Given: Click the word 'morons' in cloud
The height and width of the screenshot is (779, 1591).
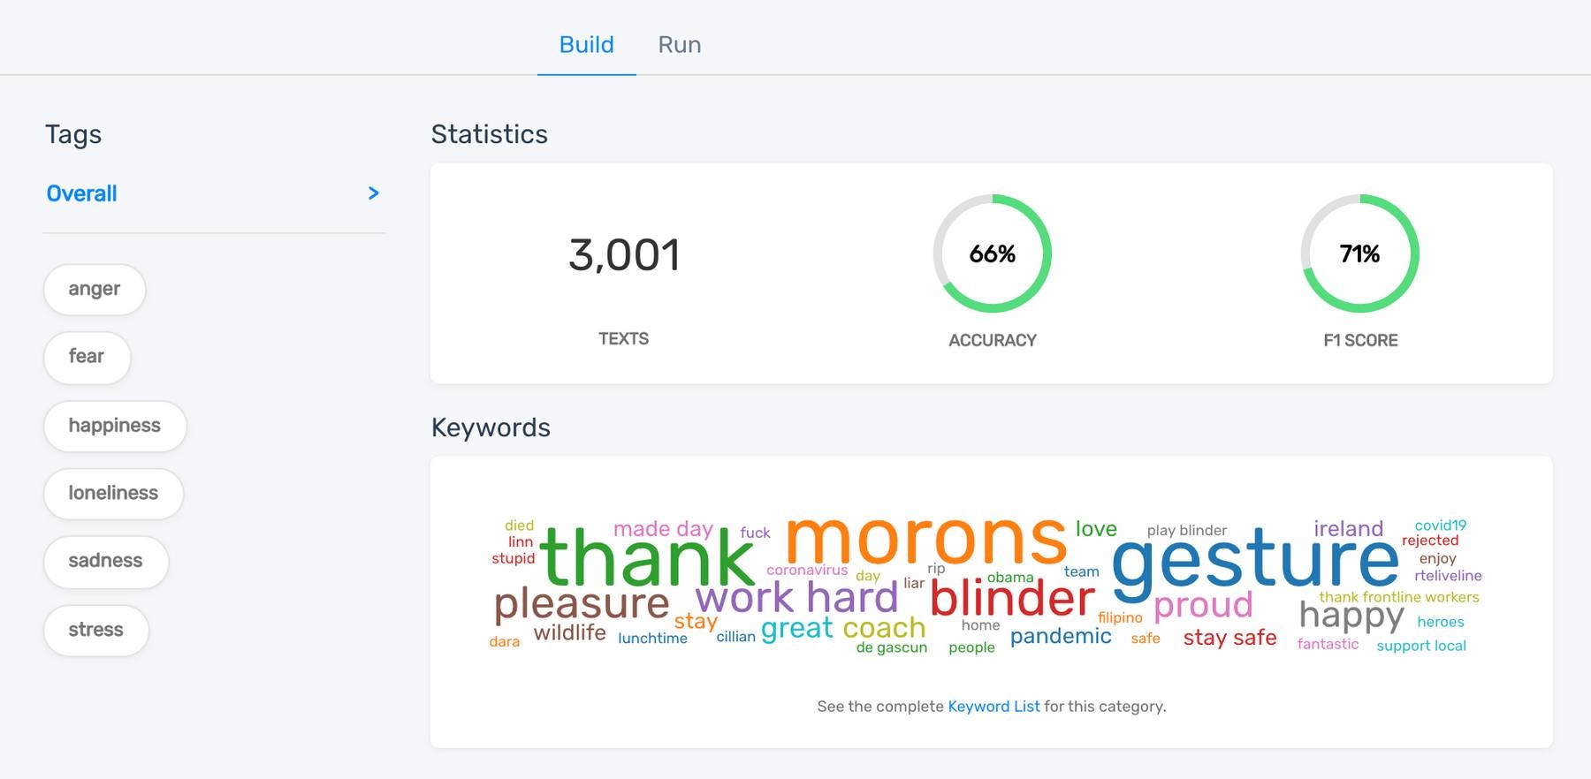Looking at the screenshot, I should coord(925,539).
